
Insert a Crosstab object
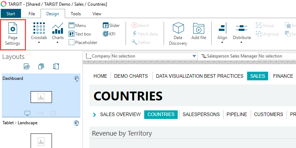(39, 31)
